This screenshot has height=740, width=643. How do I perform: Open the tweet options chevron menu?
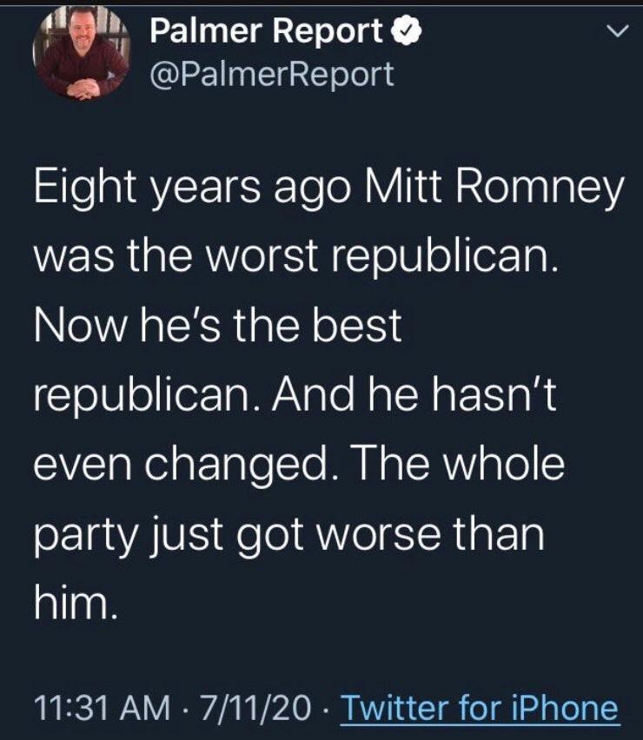618,31
